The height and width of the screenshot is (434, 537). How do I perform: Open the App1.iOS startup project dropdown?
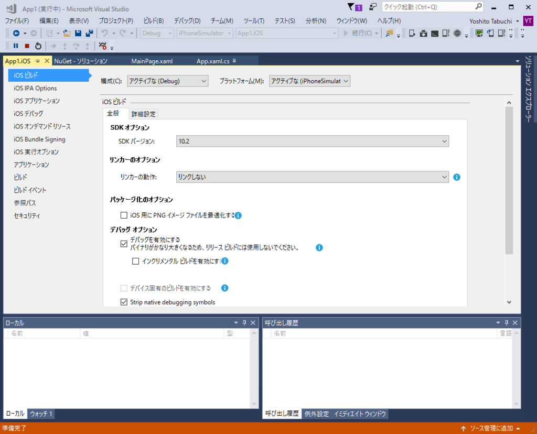click(287, 33)
